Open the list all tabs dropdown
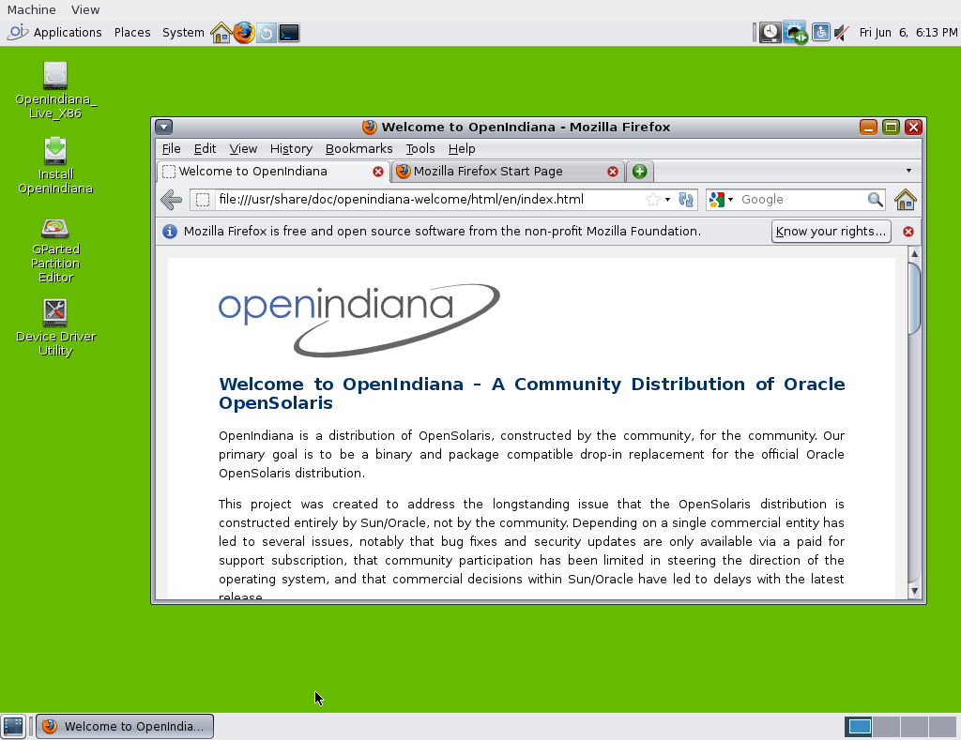Screen dimensions: 961x740 (908, 171)
